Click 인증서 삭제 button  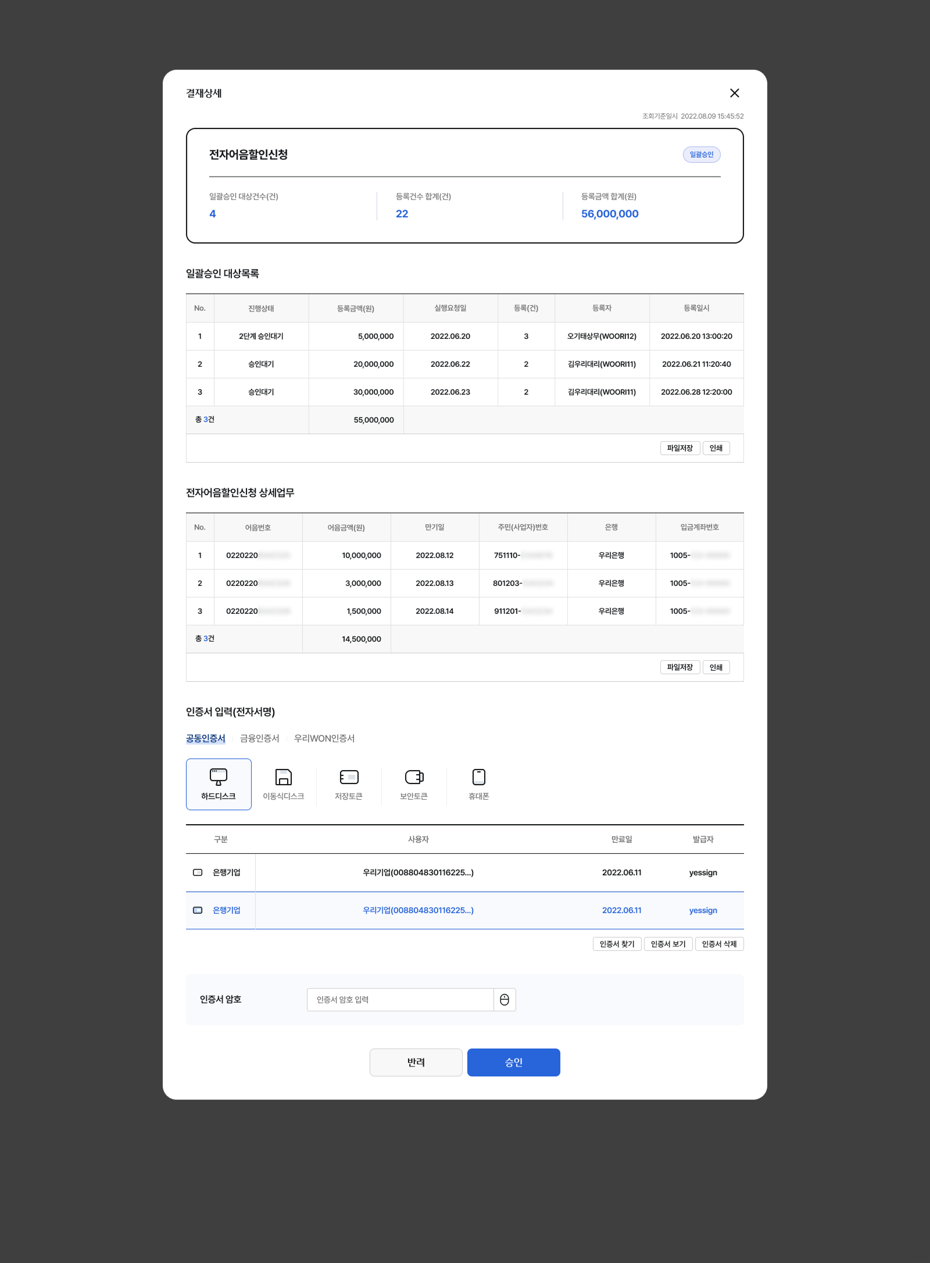coord(719,944)
